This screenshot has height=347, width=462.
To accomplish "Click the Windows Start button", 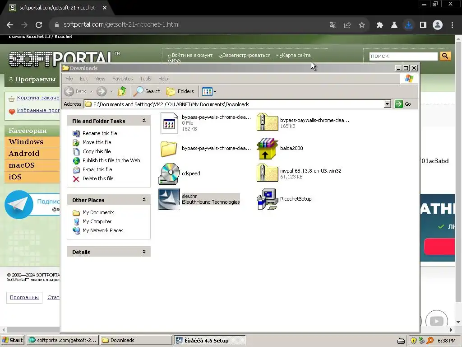I will pos(13,340).
